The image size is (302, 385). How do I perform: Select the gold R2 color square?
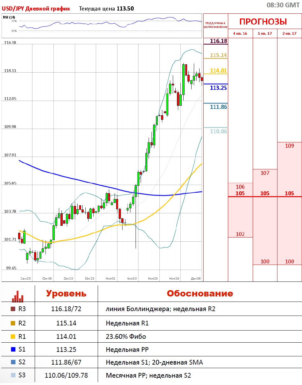click(x=13, y=323)
